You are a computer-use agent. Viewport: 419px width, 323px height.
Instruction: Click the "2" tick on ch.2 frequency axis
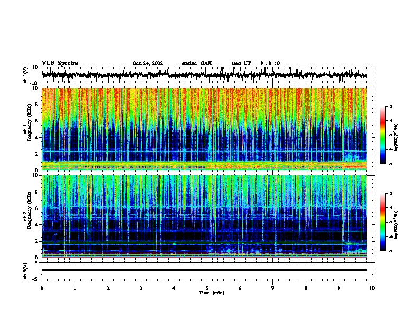point(37,241)
